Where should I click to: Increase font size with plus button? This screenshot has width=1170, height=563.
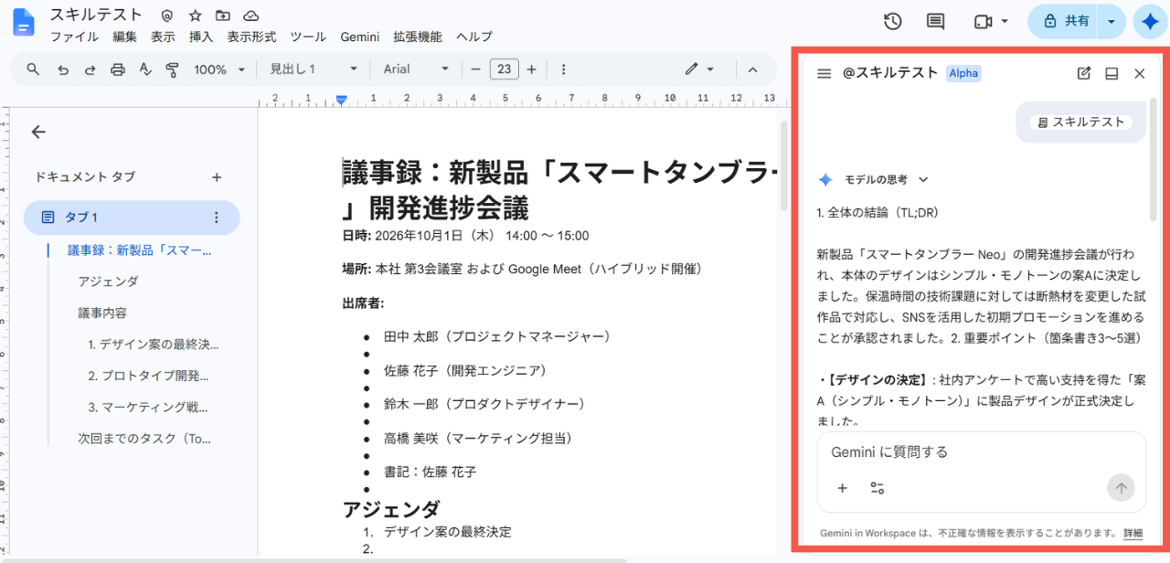tap(531, 69)
